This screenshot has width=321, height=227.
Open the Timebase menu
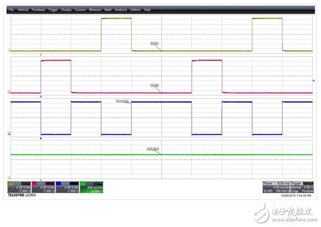[x=38, y=10]
